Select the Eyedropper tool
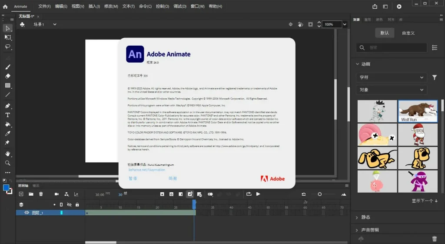Image resolution: width=445 pixels, height=244 pixels. pyautogui.click(x=8, y=134)
